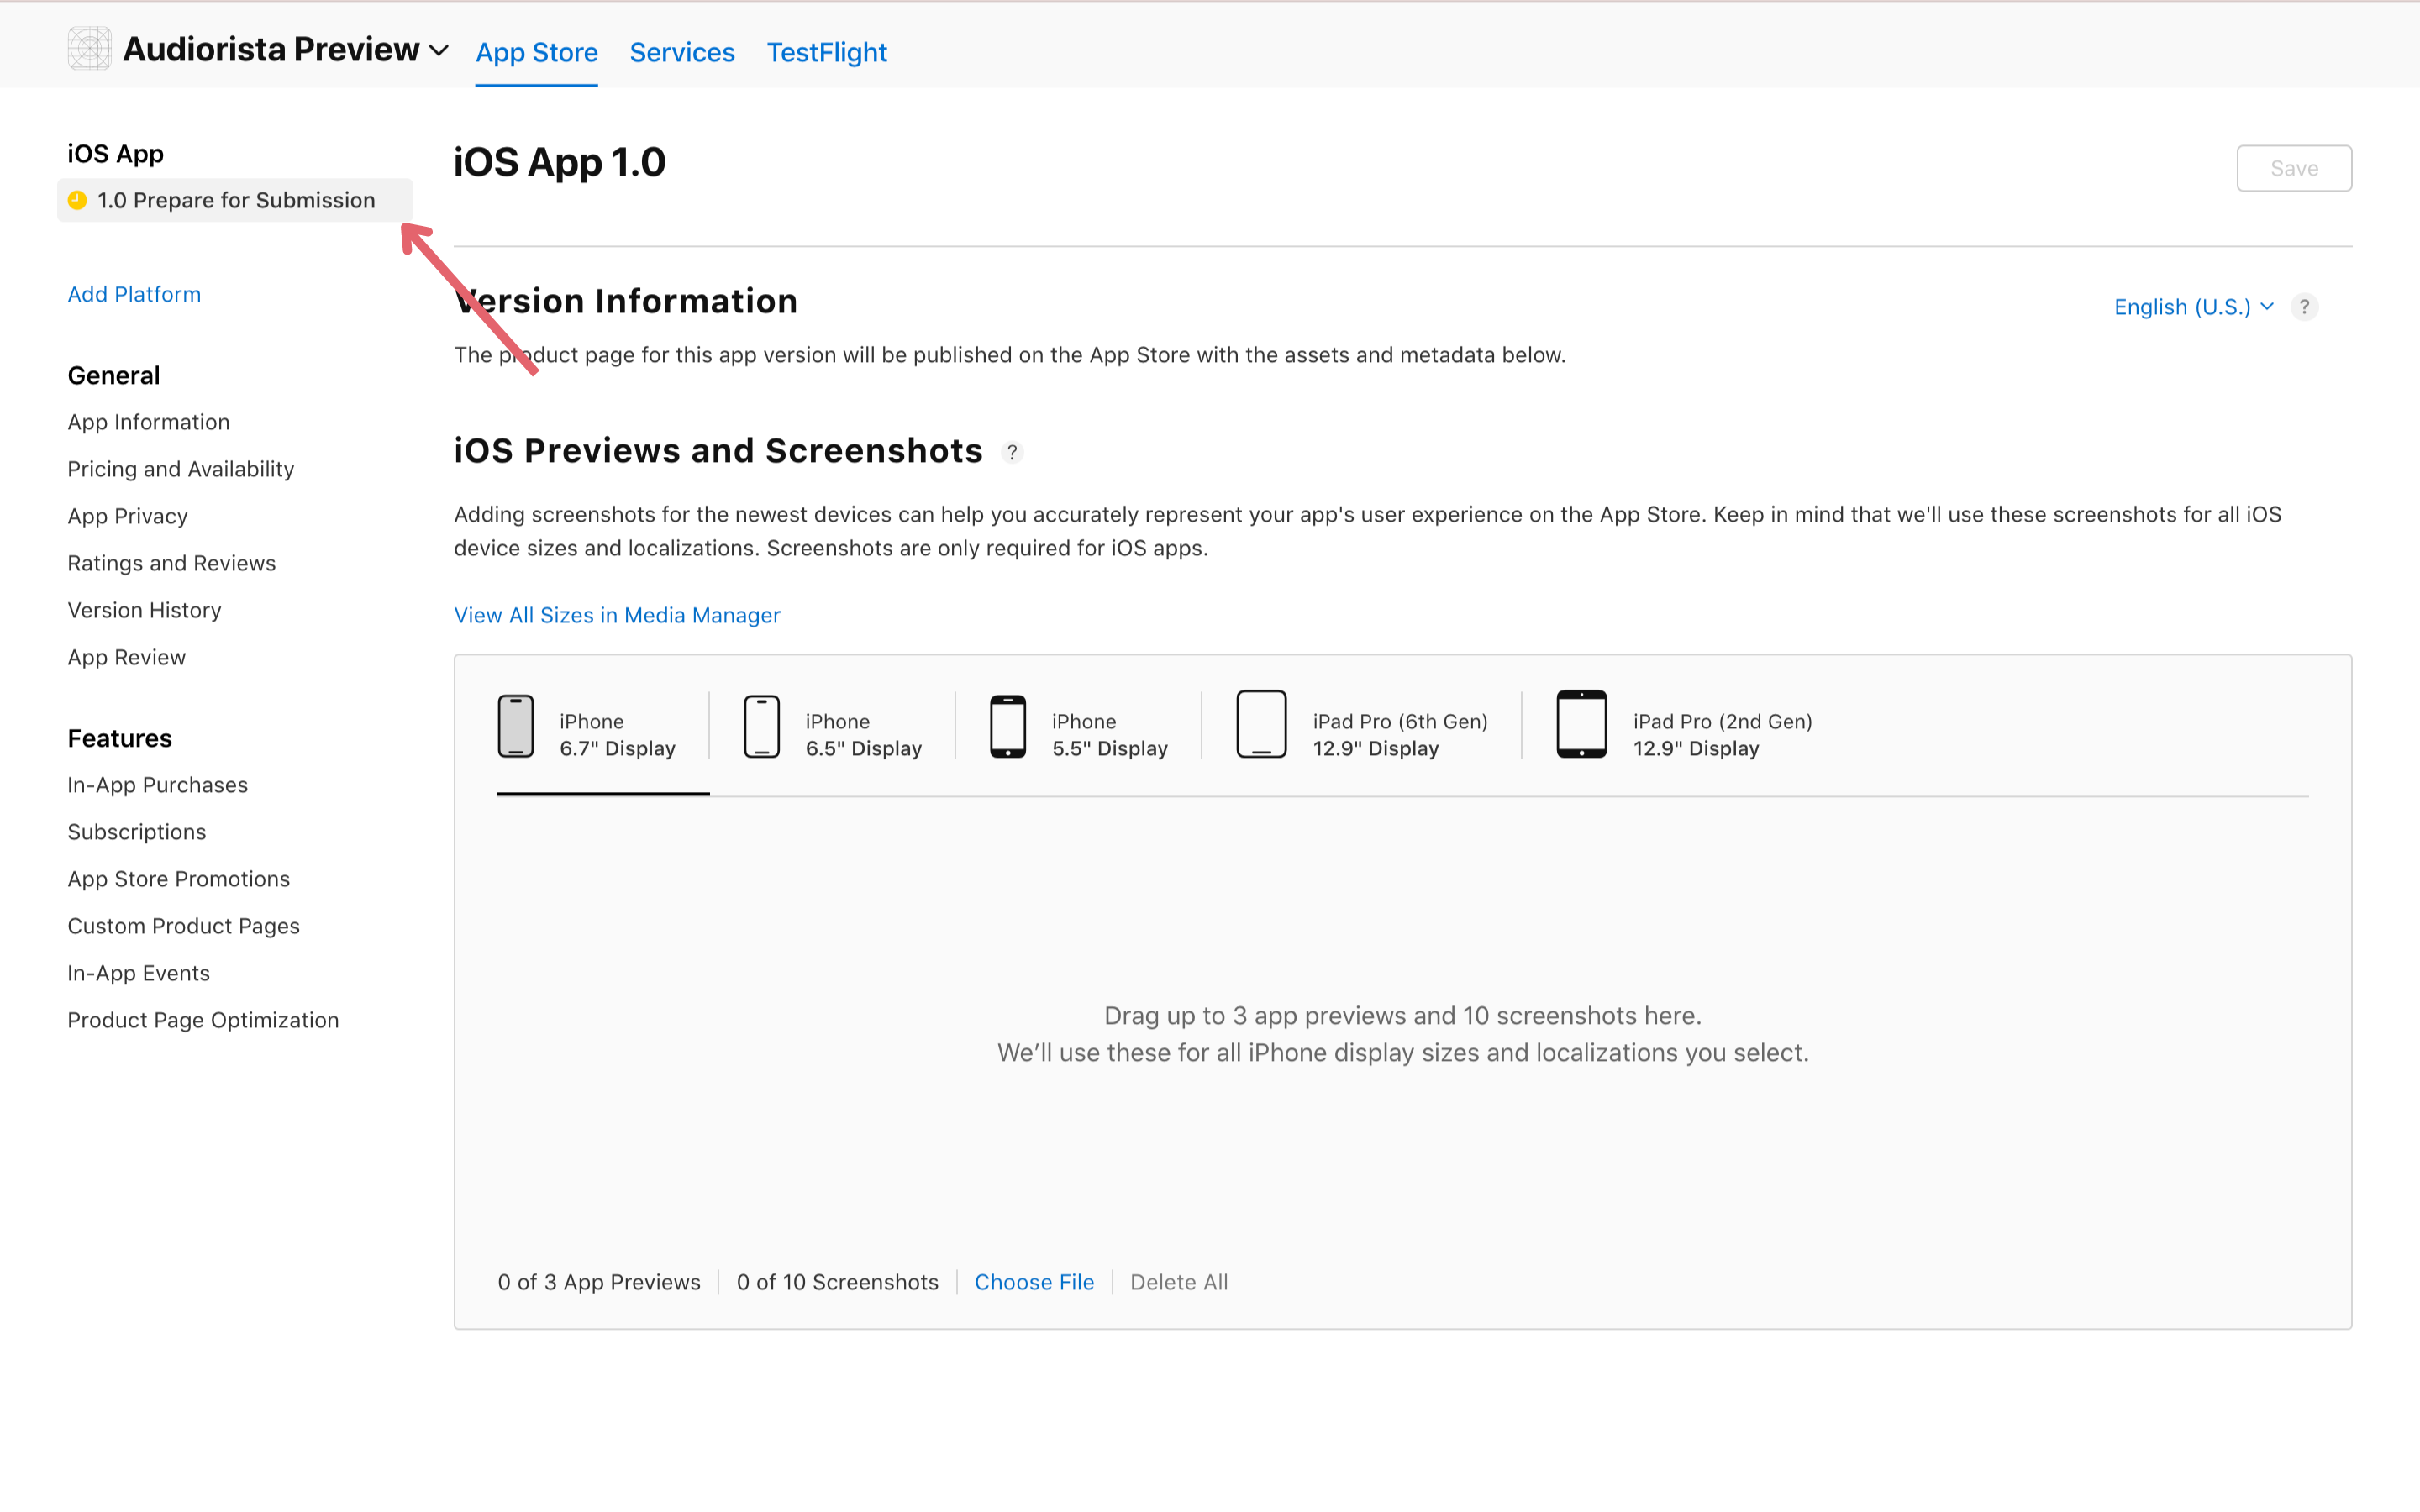Viewport: 2420px width, 1512px height.
Task: Switch to the Services tab
Action: tap(682, 52)
